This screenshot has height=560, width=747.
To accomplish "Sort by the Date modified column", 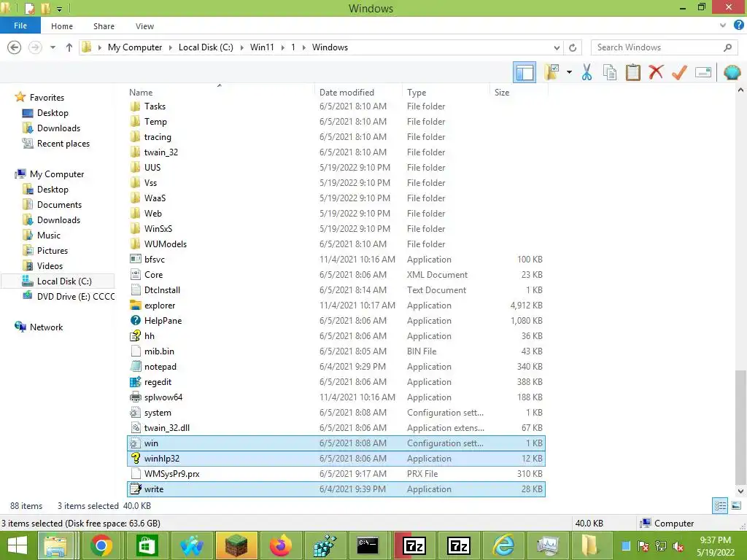I will tap(347, 93).
